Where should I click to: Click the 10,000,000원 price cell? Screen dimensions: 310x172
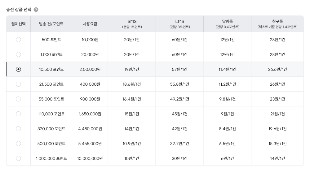(x=90, y=158)
